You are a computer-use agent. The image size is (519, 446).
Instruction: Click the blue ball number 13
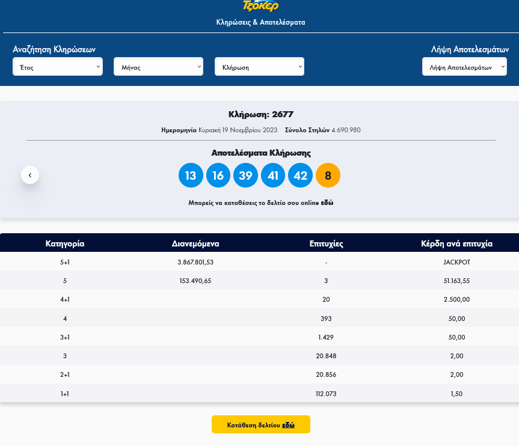[191, 176]
